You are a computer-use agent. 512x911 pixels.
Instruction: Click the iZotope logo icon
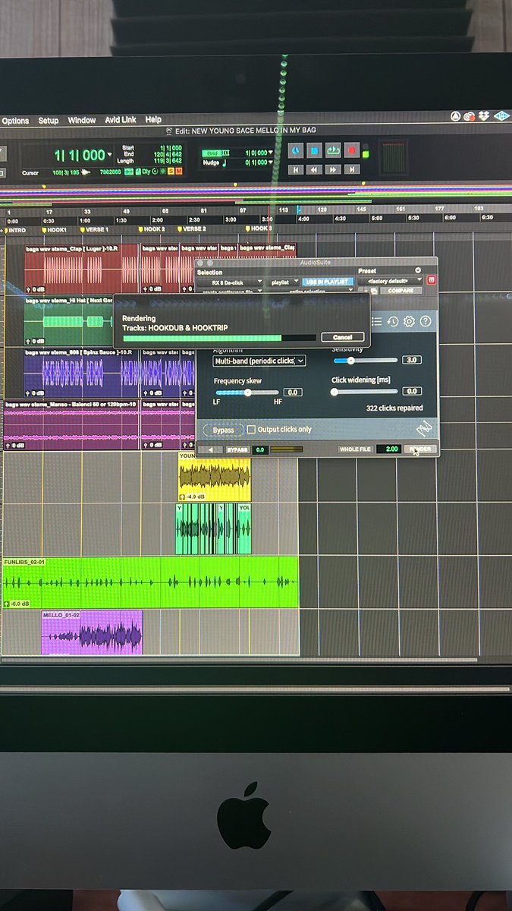pyautogui.click(x=426, y=428)
